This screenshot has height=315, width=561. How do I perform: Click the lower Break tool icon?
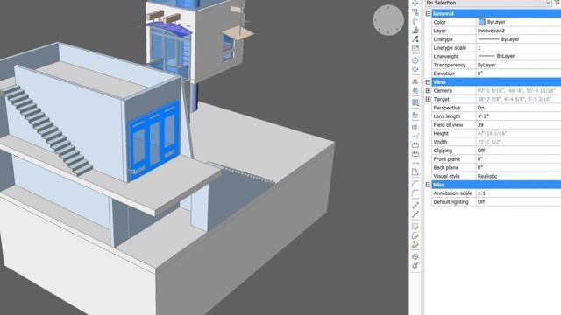(x=415, y=154)
